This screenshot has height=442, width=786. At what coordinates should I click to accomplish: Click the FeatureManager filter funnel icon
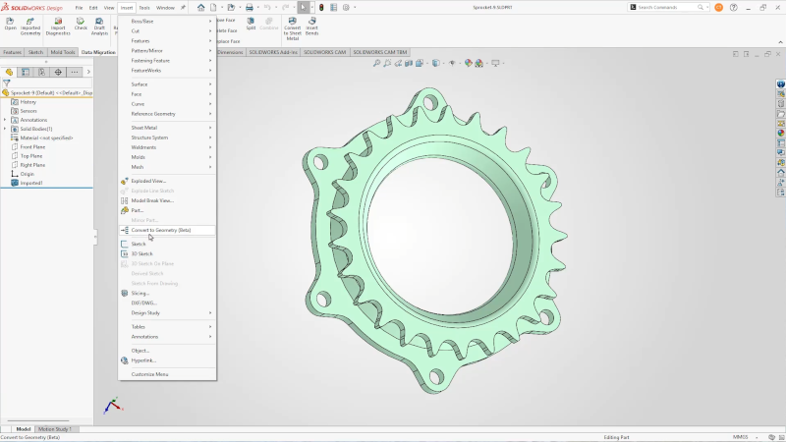coord(7,83)
